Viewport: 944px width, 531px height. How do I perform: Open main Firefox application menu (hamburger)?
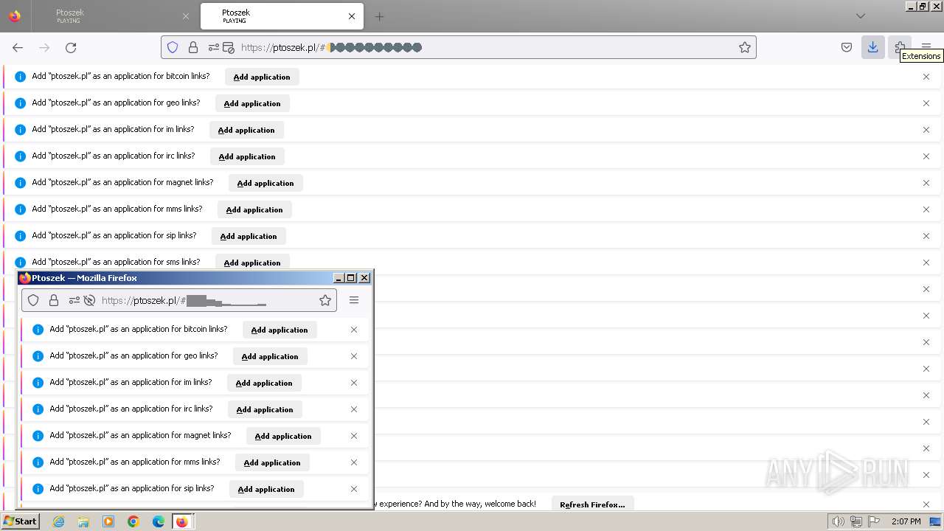tap(926, 47)
